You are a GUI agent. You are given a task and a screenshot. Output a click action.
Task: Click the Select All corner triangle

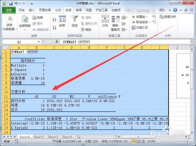tap(6, 47)
